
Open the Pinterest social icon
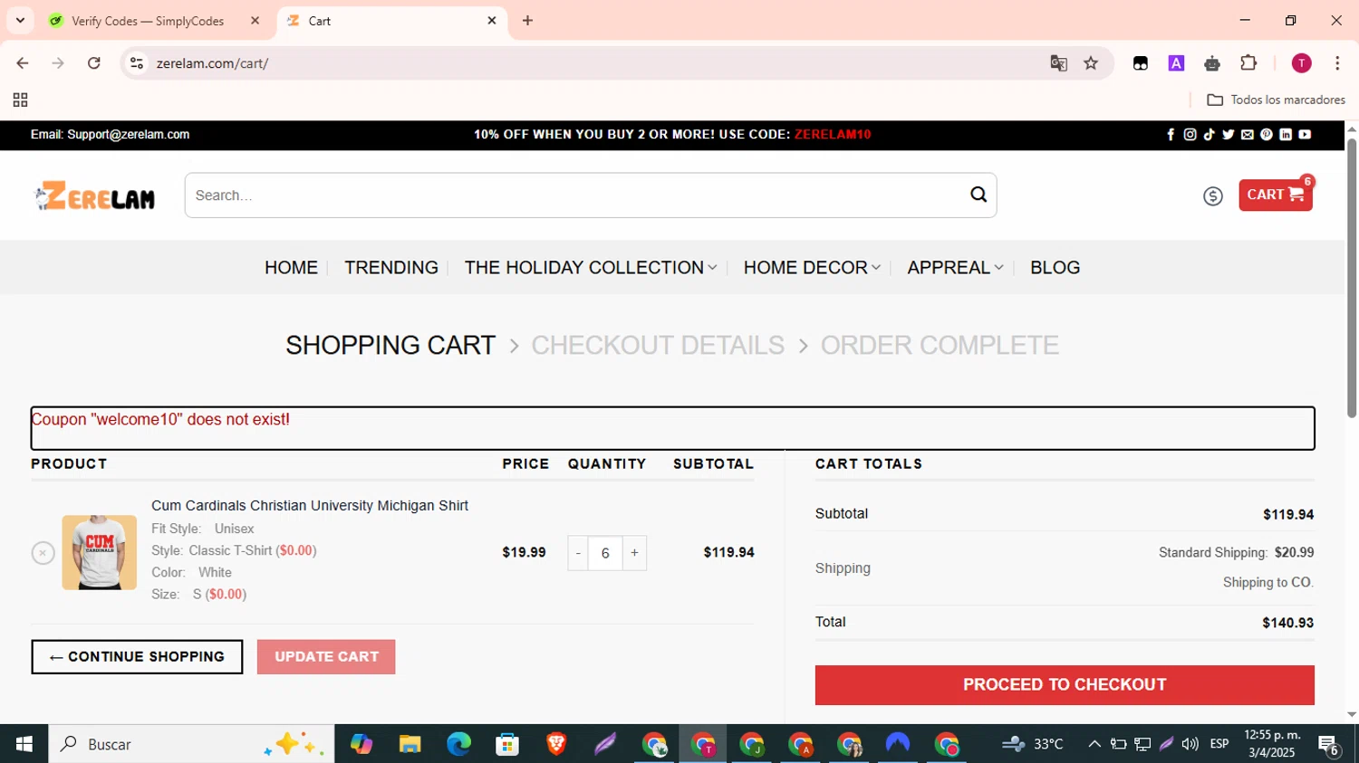1267,135
